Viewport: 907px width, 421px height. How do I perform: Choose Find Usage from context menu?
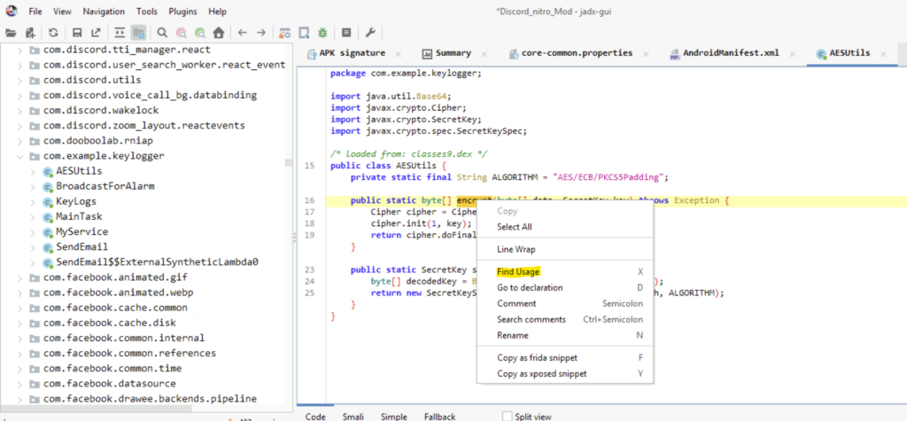coord(518,271)
